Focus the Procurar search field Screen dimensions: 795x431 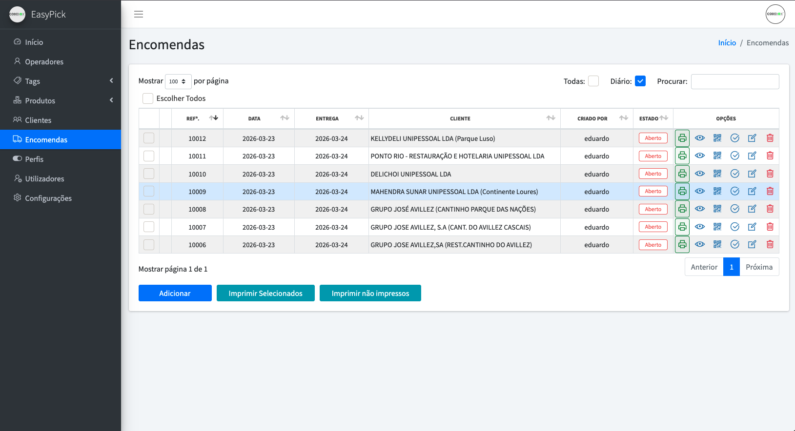[734, 81]
